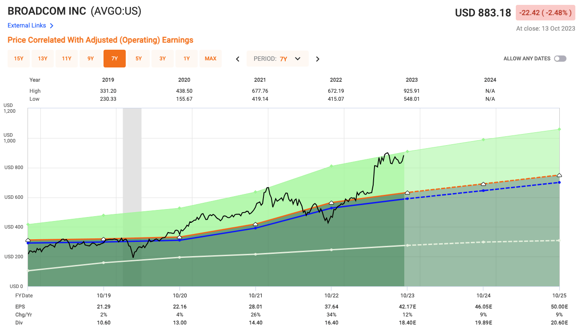
Task: Open the External Links link
Action: pos(27,26)
